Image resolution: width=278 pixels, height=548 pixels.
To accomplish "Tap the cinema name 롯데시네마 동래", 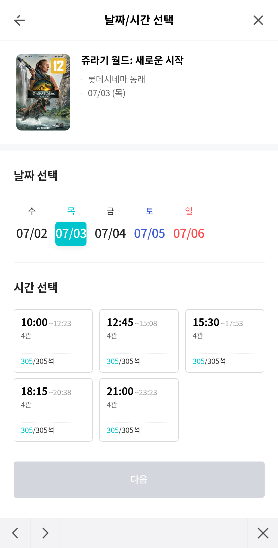I will [117, 79].
